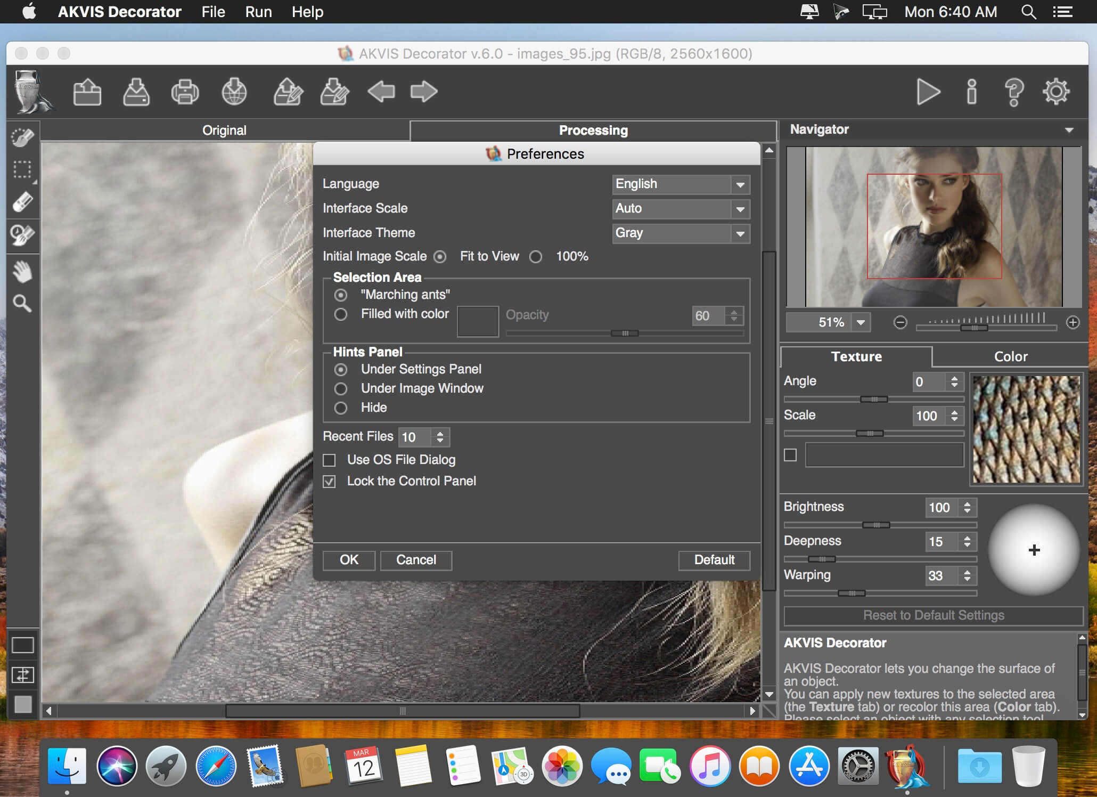
Task: Switch to the Original tab
Action: point(224,131)
